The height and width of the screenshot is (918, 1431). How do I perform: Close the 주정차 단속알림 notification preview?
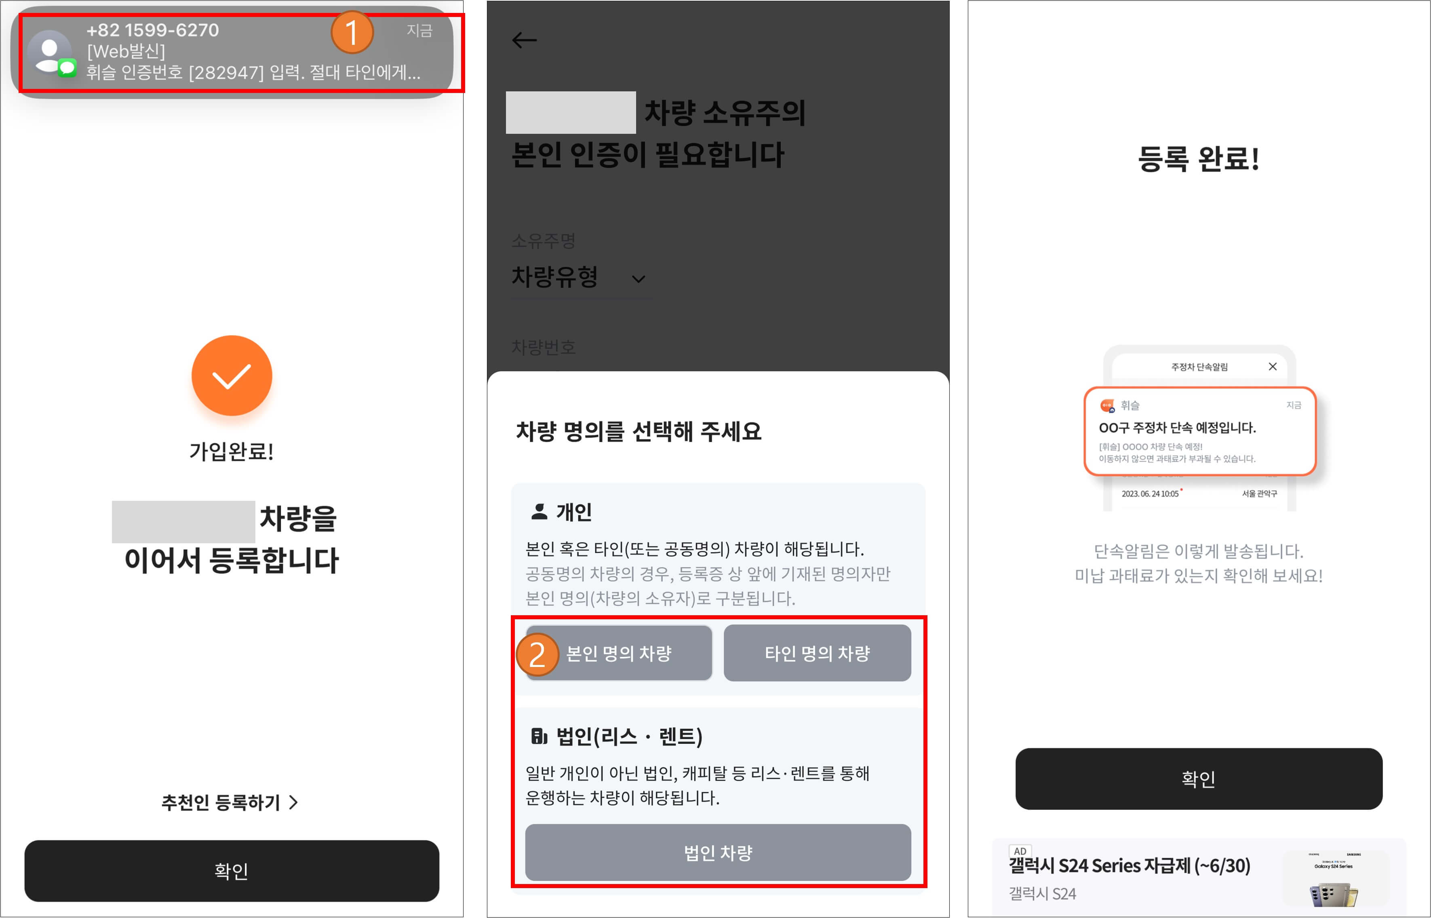(1273, 367)
